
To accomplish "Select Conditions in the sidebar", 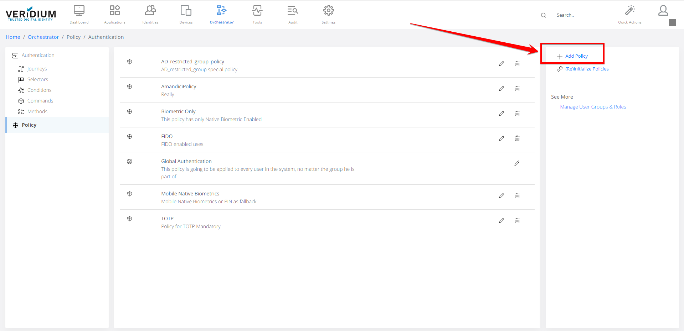I will point(39,90).
